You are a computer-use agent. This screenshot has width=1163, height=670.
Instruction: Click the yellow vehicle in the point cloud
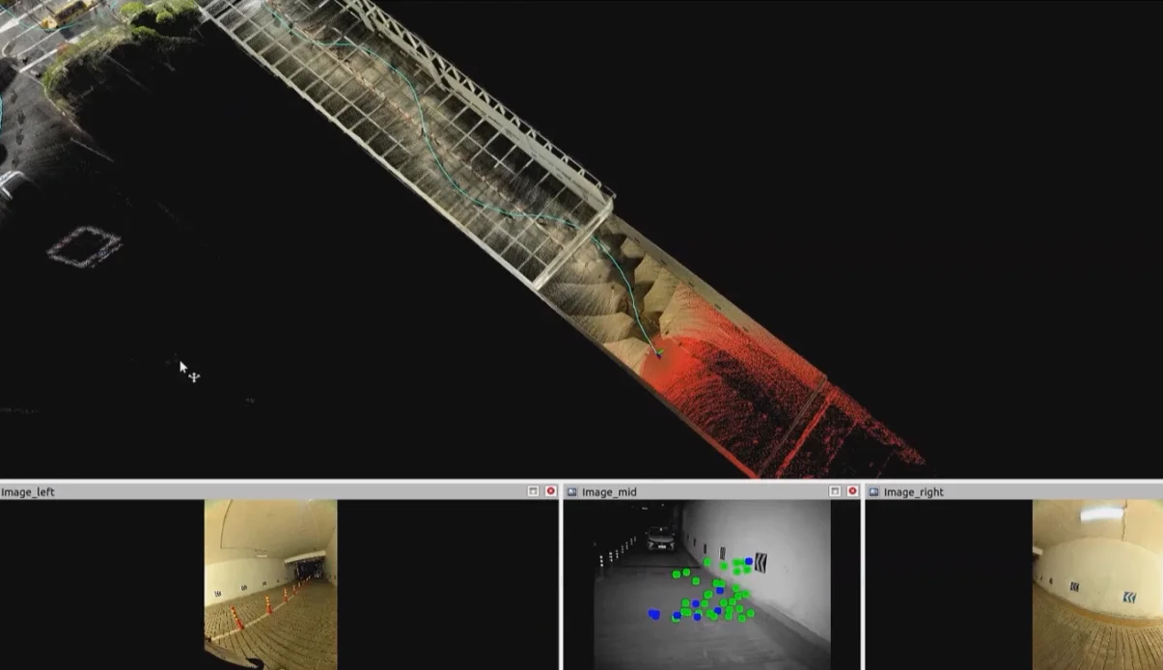[68, 11]
